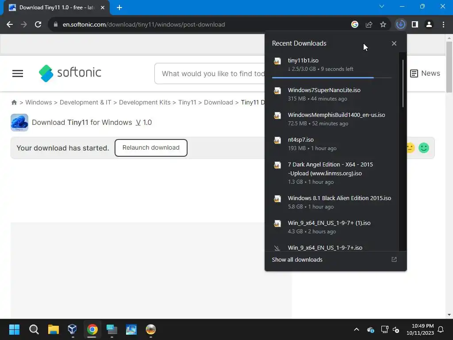Click file icon beside nt4sp7.iso
The width and height of the screenshot is (453, 340).
[277, 140]
